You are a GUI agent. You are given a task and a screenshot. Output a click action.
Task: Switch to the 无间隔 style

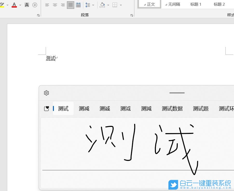(x=173, y=4)
